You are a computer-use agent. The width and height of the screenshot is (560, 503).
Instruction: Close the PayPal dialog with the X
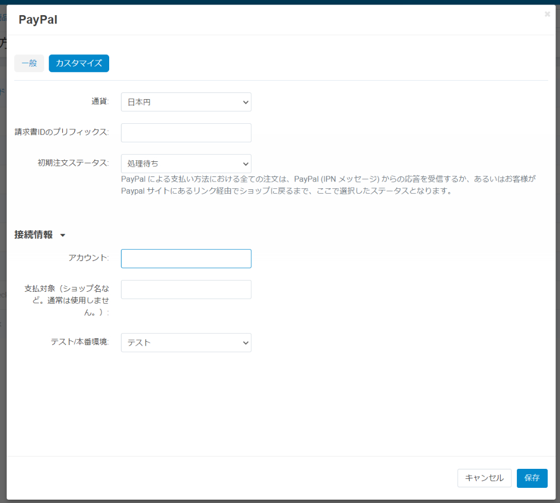pyautogui.click(x=547, y=15)
